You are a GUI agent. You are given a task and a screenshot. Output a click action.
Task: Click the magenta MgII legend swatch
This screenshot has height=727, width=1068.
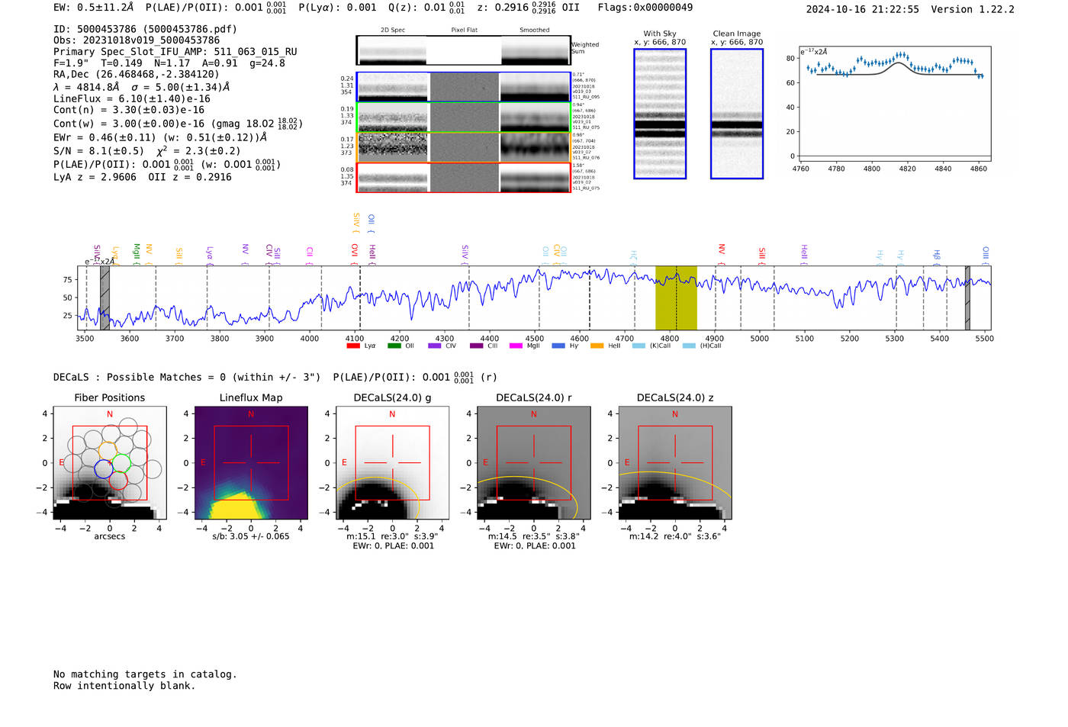pos(516,346)
